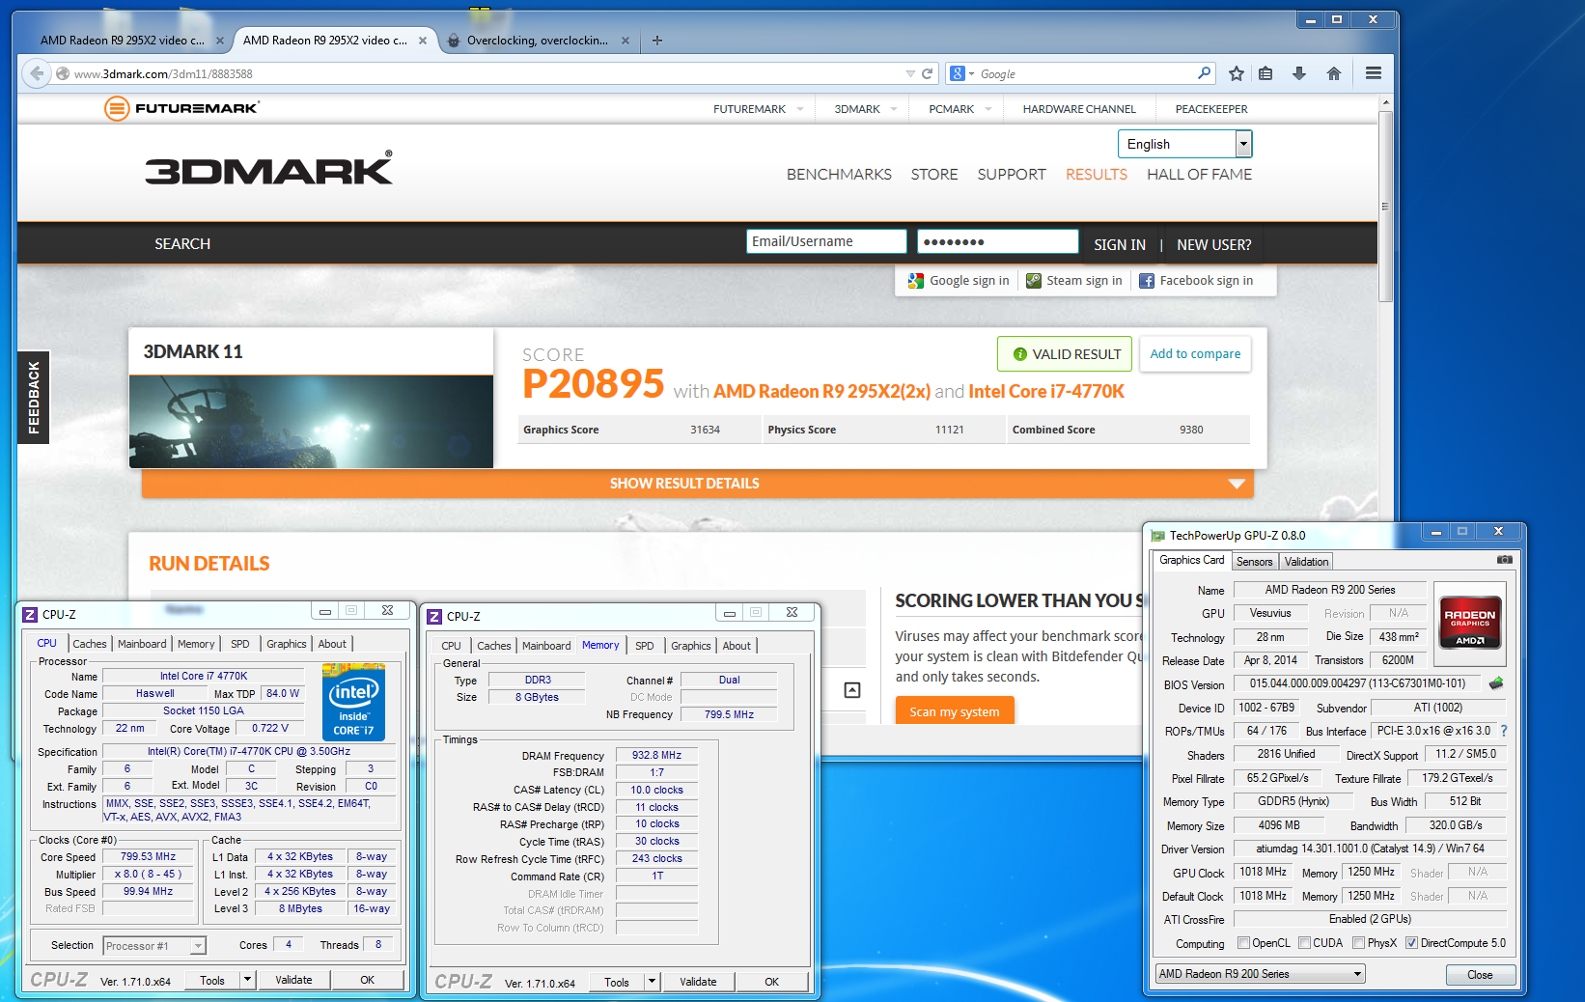Toggle the OpenCL checkbox in GPU-Z

pos(1244,943)
